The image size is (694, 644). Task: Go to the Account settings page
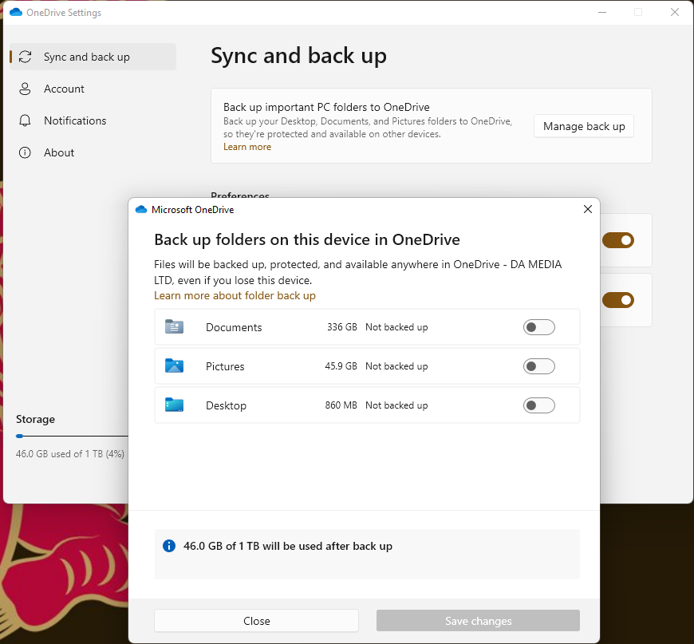tap(93, 89)
